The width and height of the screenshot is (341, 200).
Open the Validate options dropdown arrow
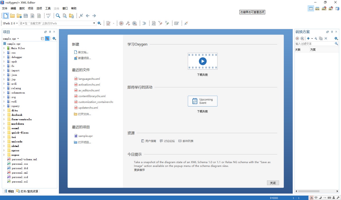(113, 23)
